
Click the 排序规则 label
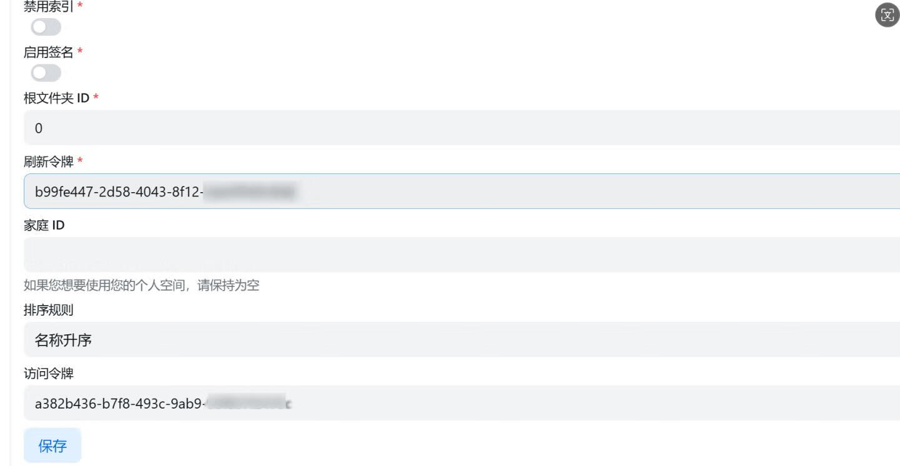[48, 310]
